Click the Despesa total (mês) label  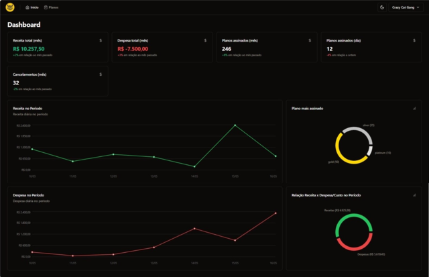pyautogui.click(x=133, y=40)
